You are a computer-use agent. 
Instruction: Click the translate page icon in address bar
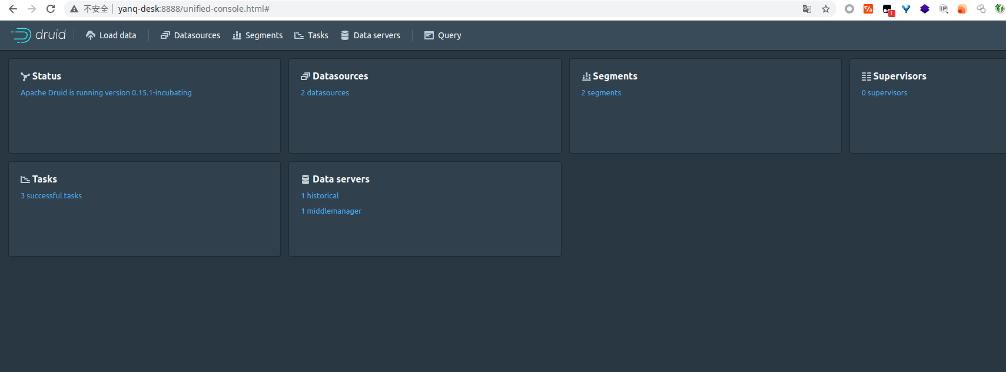807,9
